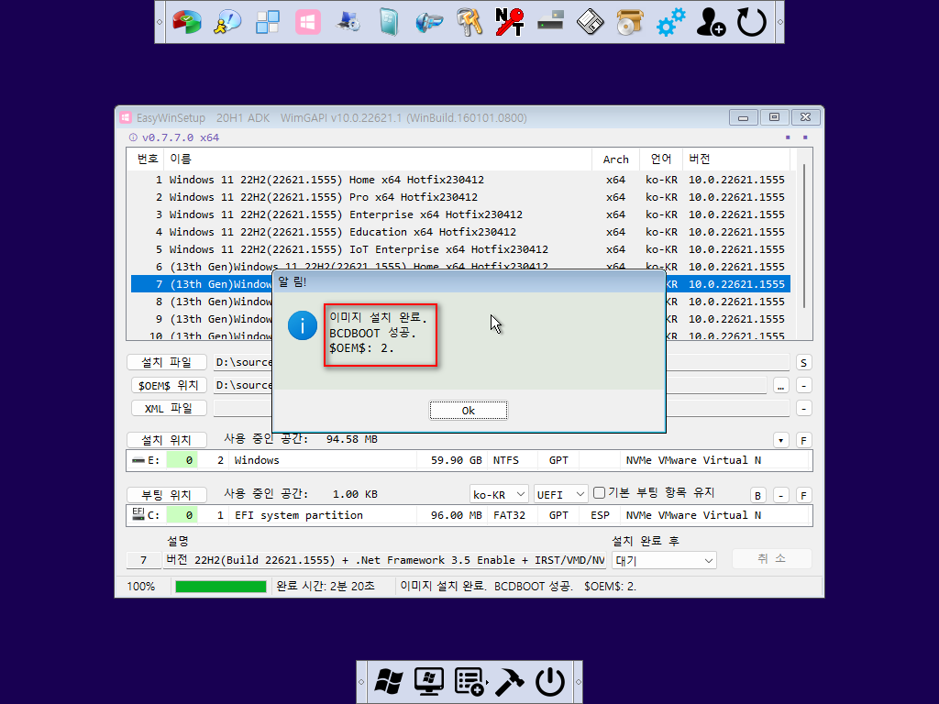Click the v0.7.7.0 x64 version label
This screenshot has height=704, width=939.
(181, 137)
